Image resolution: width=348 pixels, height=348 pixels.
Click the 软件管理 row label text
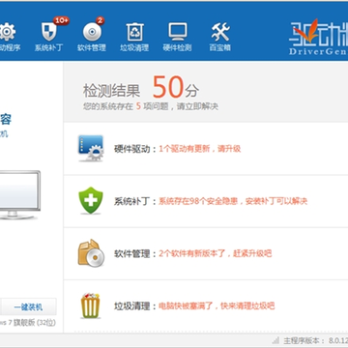(x=131, y=253)
